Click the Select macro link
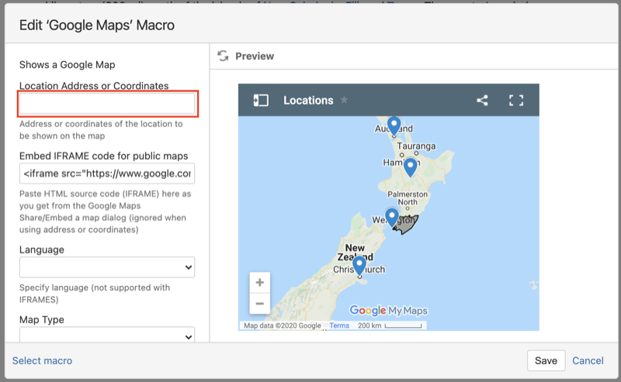 (43, 360)
